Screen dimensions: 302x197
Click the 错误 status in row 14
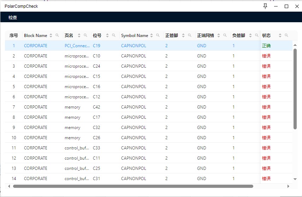coord(266,178)
